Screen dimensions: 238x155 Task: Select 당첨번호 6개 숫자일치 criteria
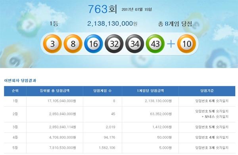pos(212,101)
